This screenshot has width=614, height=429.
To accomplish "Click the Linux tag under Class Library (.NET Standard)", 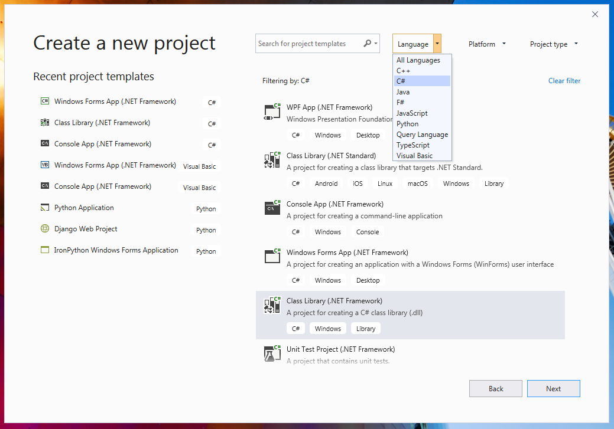I will [385, 184].
